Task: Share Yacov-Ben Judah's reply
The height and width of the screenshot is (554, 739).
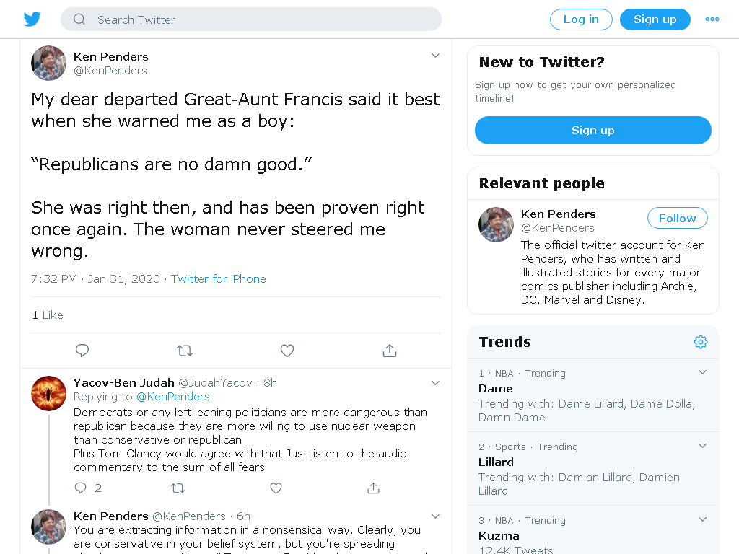Action: 373,488
